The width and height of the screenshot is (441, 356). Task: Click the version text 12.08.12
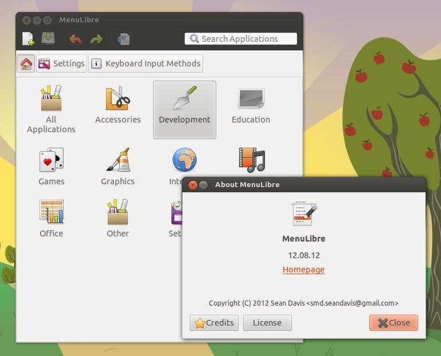[x=304, y=255]
